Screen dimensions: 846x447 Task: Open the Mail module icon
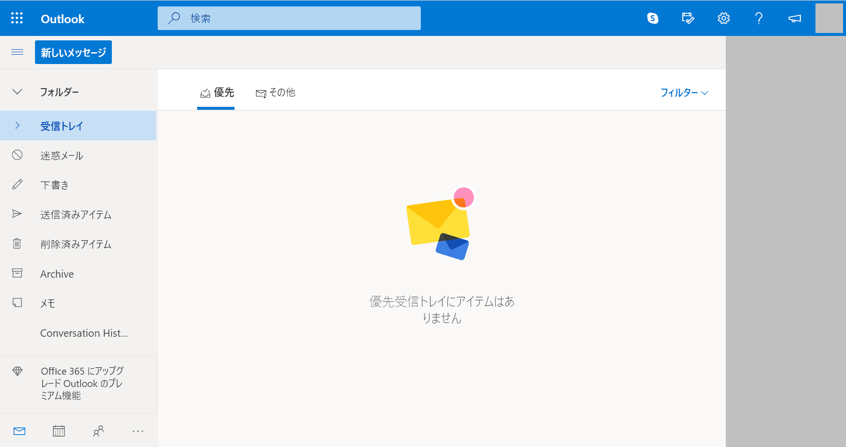[19, 431]
